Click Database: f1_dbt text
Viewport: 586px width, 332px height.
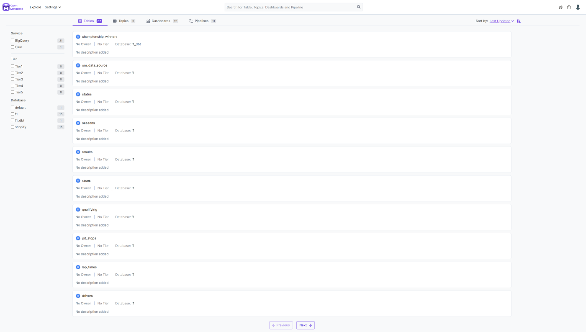(128, 44)
